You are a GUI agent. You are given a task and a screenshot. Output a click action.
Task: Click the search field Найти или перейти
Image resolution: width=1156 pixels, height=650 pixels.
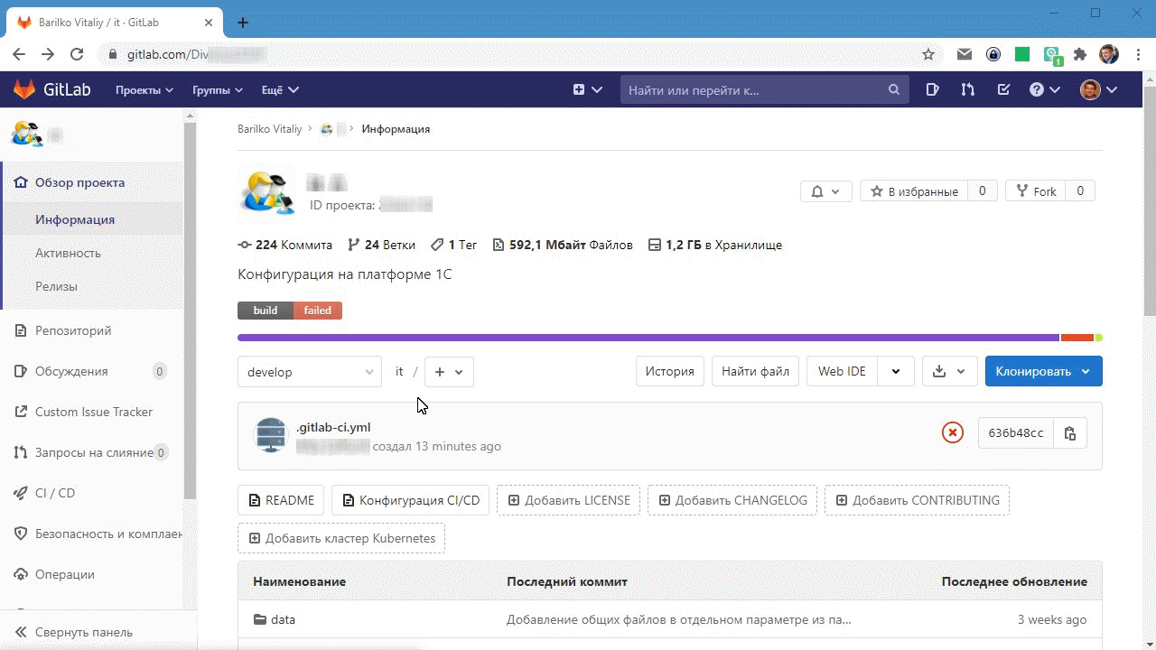coord(754,90)
